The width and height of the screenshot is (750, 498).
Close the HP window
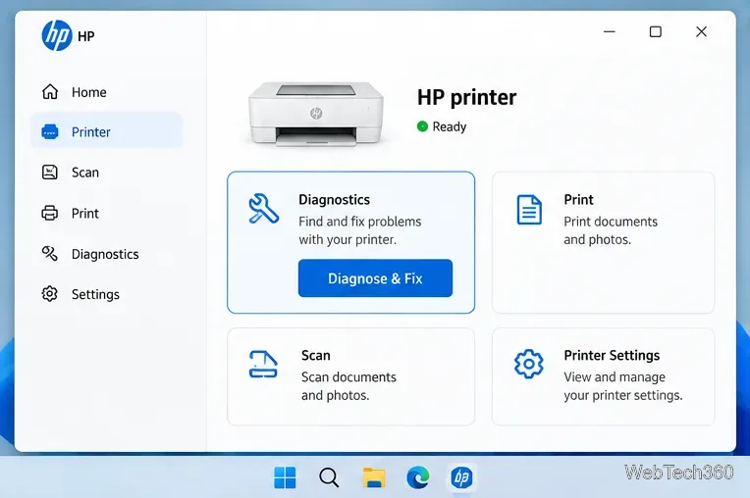tap(701, 31)
